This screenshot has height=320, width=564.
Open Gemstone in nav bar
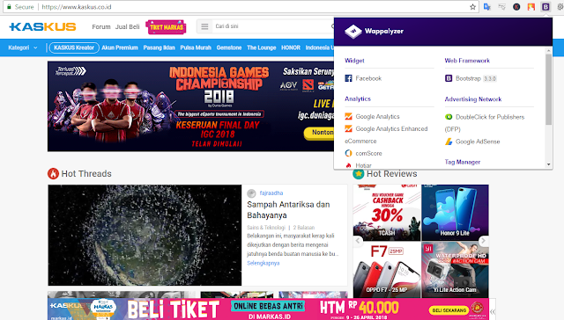229,47
